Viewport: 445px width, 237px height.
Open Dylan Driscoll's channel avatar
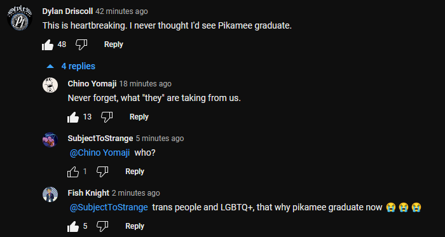click(19, 18)
